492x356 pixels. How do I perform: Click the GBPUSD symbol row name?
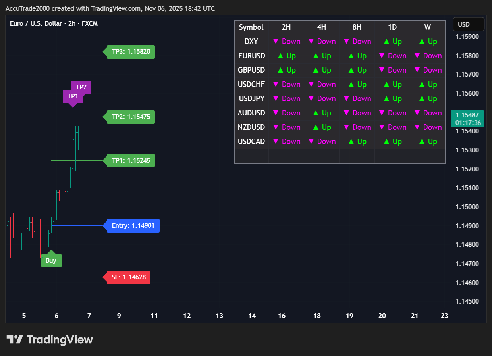(x=251, y=70)
